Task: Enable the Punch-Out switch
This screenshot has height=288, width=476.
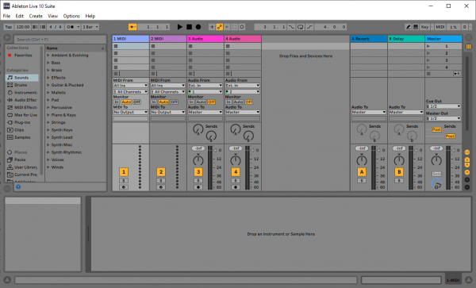Action: click(309, 27)
